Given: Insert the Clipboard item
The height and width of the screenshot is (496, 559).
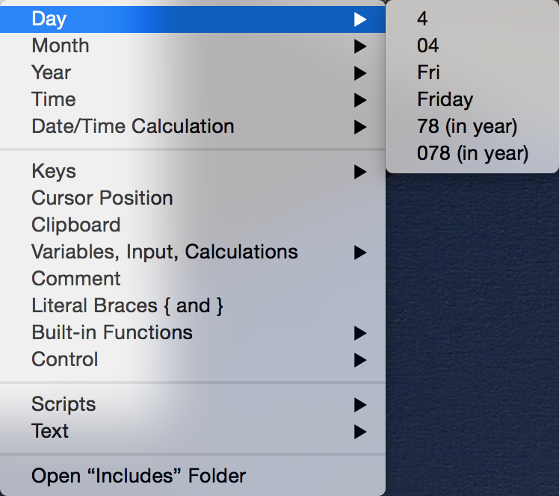Looking at the screenshot, I should (193, 225).
